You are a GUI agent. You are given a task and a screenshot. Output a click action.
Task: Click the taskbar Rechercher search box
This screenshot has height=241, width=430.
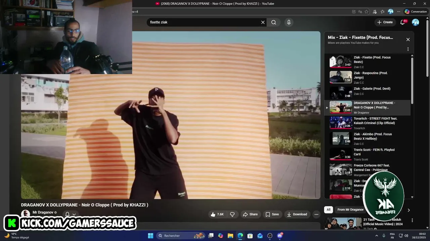[181, 236]
